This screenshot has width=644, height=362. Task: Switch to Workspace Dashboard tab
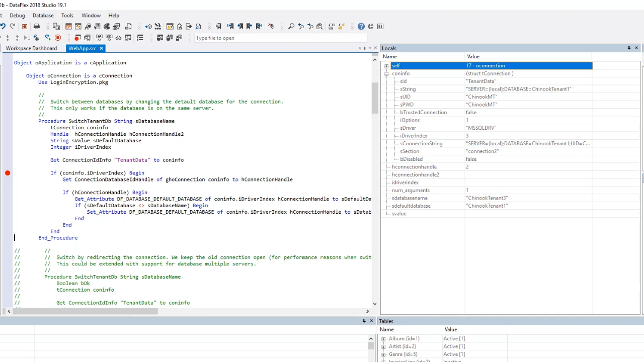click(31, 48)
